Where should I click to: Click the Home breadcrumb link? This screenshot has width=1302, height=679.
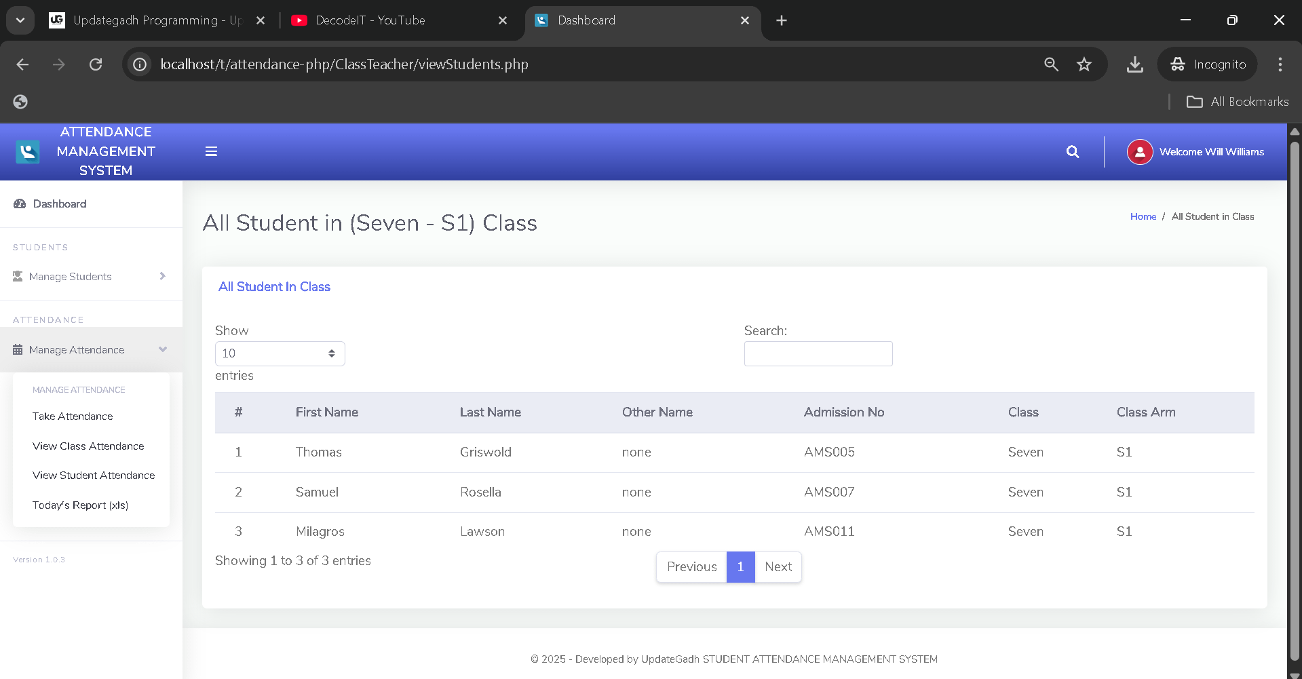pyautogui.click(x=1143, y=216)
